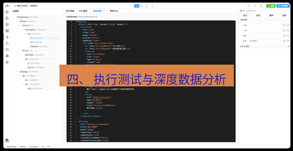Open the 样式 properties tab
The image size is (293, 151).
tap(258, 15)
